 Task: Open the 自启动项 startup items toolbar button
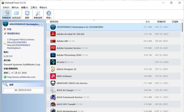16,15
